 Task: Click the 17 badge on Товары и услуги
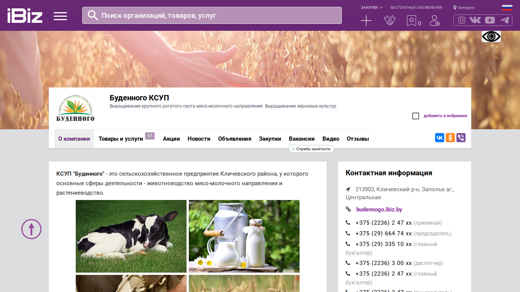click(x=150, y=136)
